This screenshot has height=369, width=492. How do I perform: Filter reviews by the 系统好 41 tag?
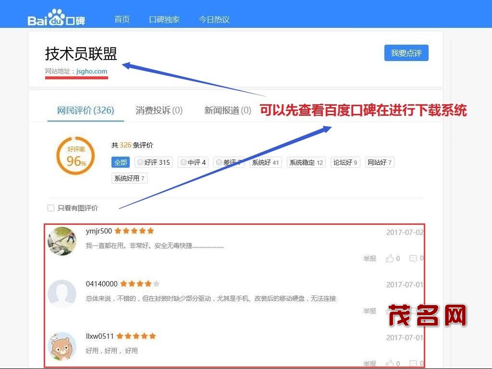pyautogui.click(x=265, y=162)
